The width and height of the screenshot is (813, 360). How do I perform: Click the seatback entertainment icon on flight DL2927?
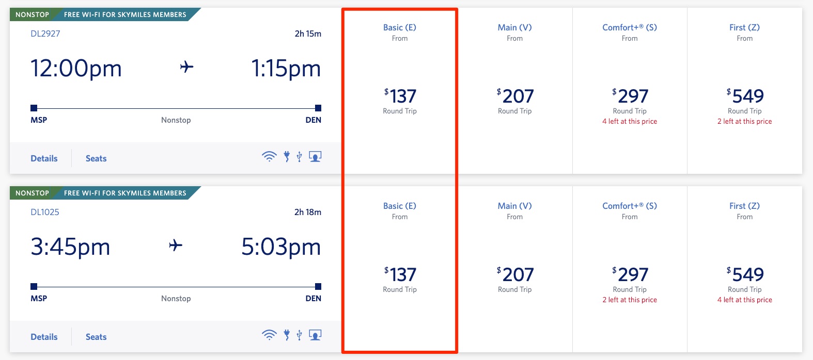pyautogui.click(x=314, y=156)
